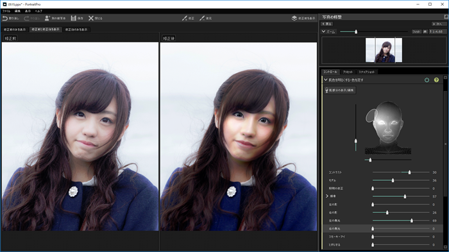The height and width of the screenshot is (252, 449).
Task: Open help via yellow question mark icon
Action: coord(436,80)
